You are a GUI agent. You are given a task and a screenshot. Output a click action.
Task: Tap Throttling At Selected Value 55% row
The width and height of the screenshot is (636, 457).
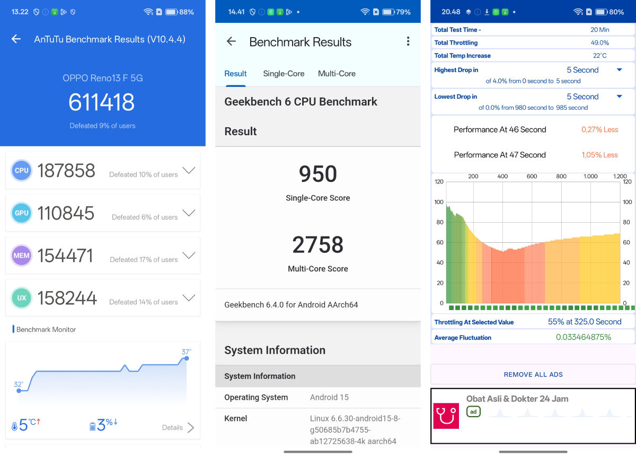tap(533, 322)
